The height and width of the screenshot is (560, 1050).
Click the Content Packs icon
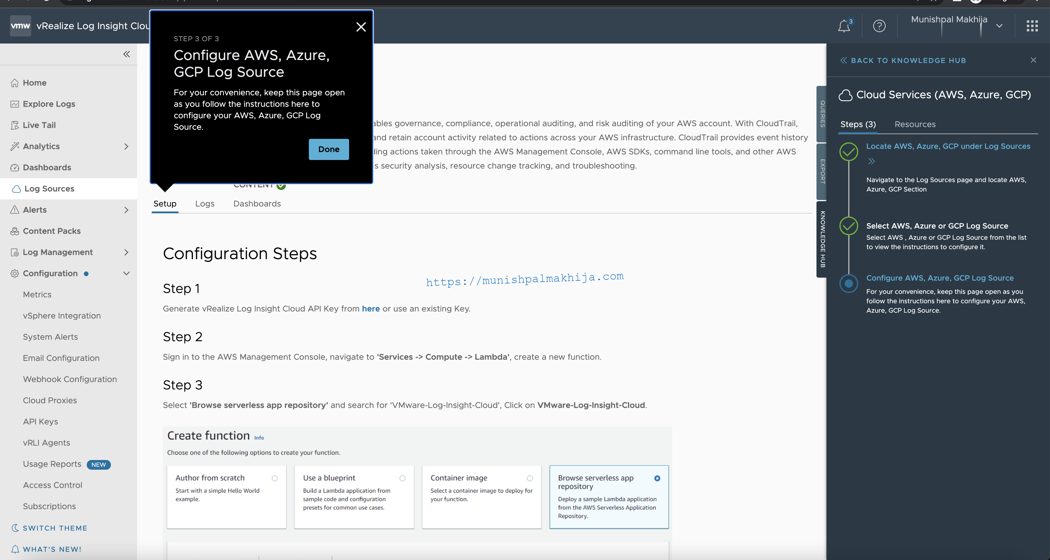(x=15, y=231)
